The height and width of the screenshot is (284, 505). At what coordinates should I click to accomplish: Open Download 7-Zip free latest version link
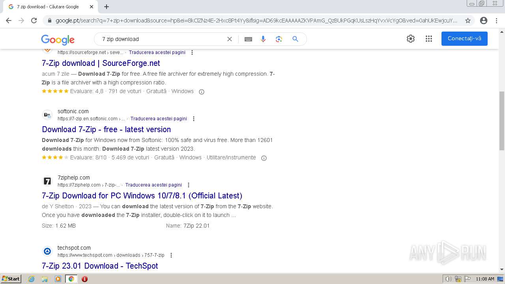click(x=107, y=129)
